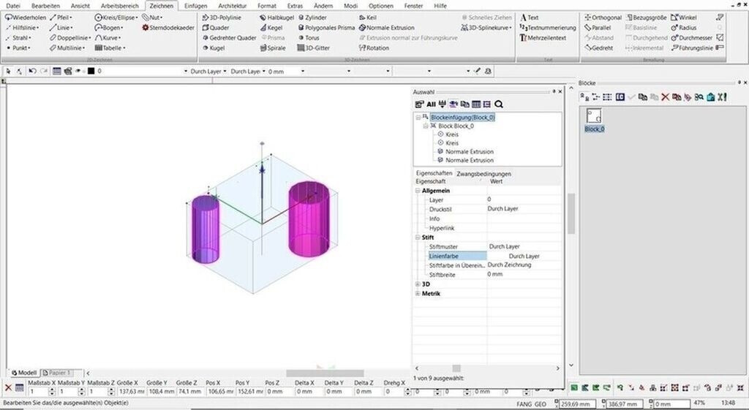Open the Kreis/Ellipse dropdown arrow
749x410 pixels.
coord(138,18)
